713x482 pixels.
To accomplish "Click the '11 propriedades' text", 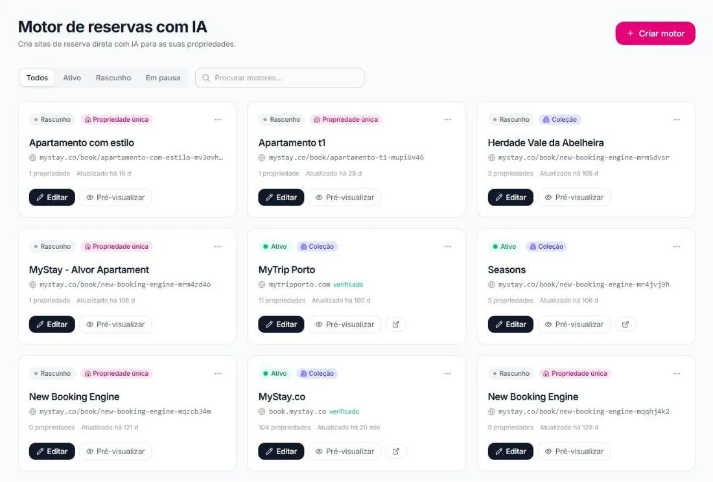I will point(281,301).
